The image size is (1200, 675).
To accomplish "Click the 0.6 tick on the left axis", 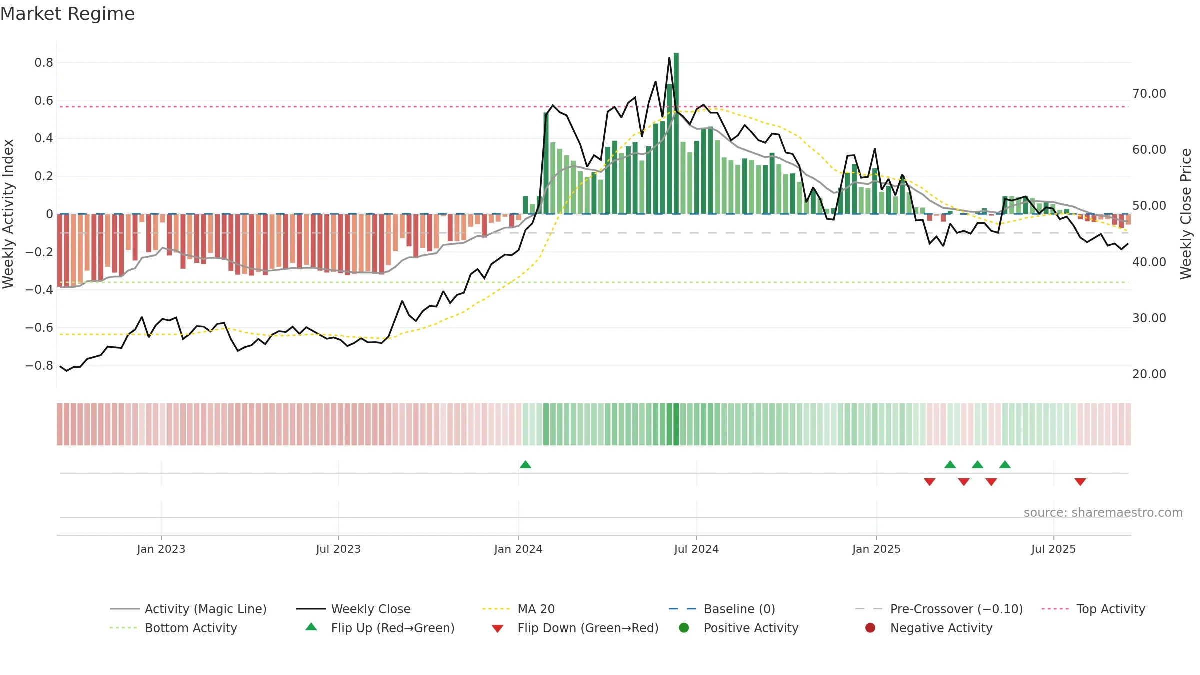I will click(44, 100).
